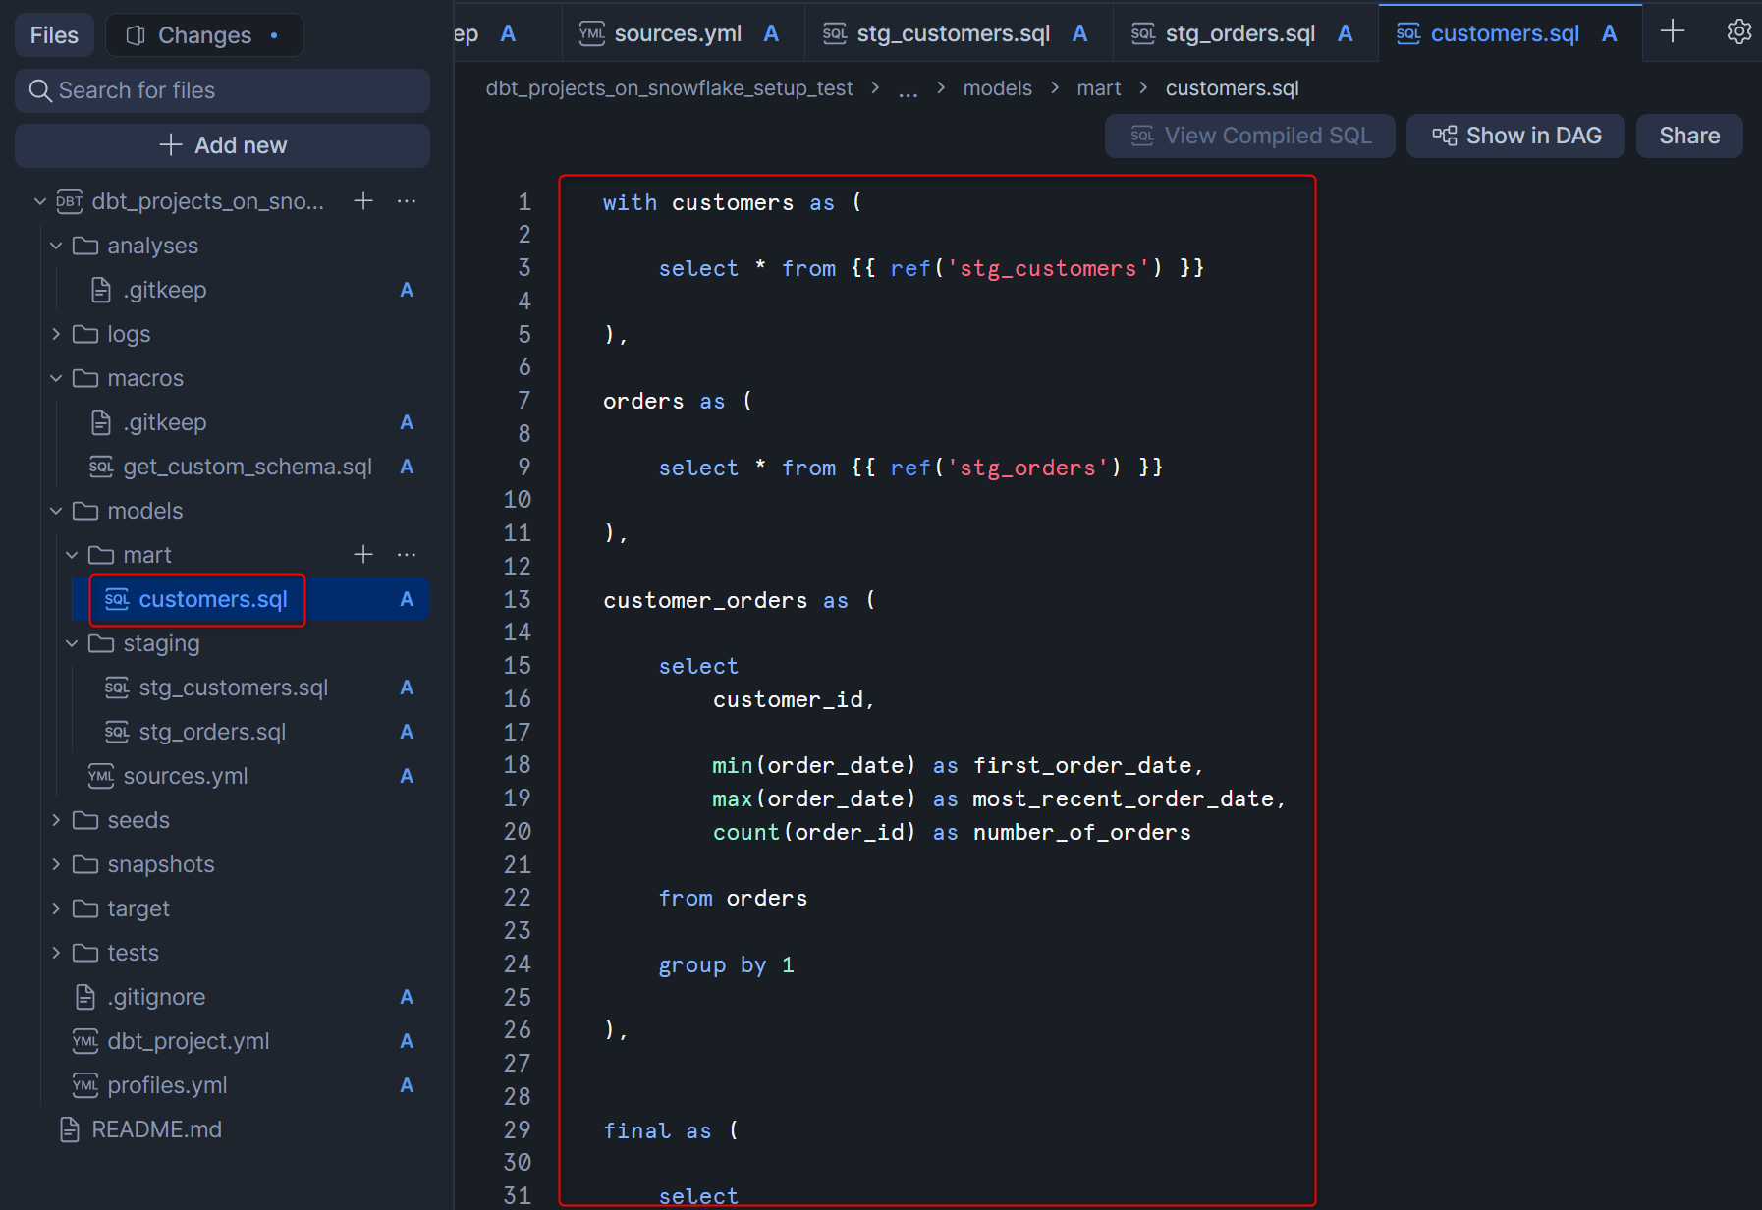Collapse the staging folder
1762x1210 pixels.
pyautogui.click(x=72, y=643)
